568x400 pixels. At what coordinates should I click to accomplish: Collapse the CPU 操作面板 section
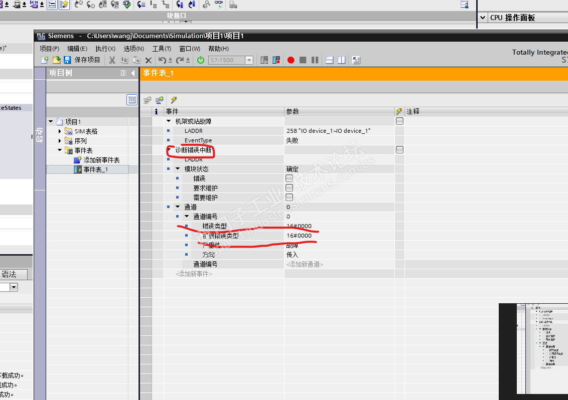coord(483,18)
